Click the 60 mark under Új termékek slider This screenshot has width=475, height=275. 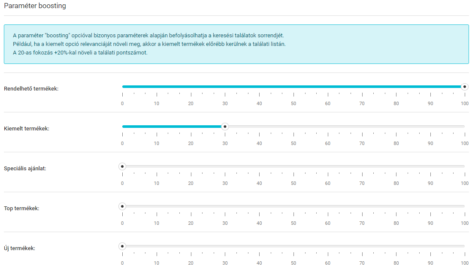tap(327, 263)
